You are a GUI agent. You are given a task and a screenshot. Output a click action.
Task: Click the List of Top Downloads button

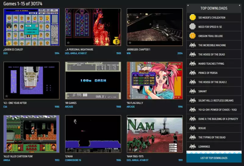click(214, 158)
